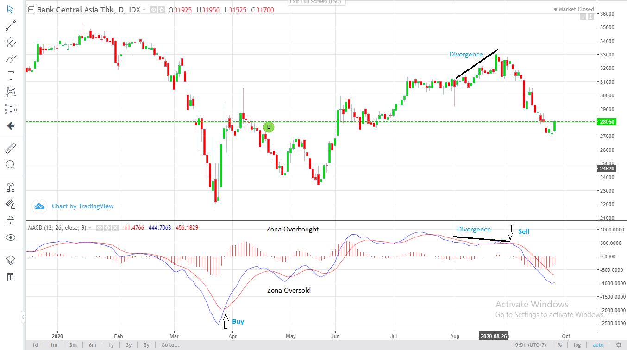The width and height of the screenshot is (627, 350).
Task: Click the Market Closed status
Action: pyautogui.click(x=574, y=9)
